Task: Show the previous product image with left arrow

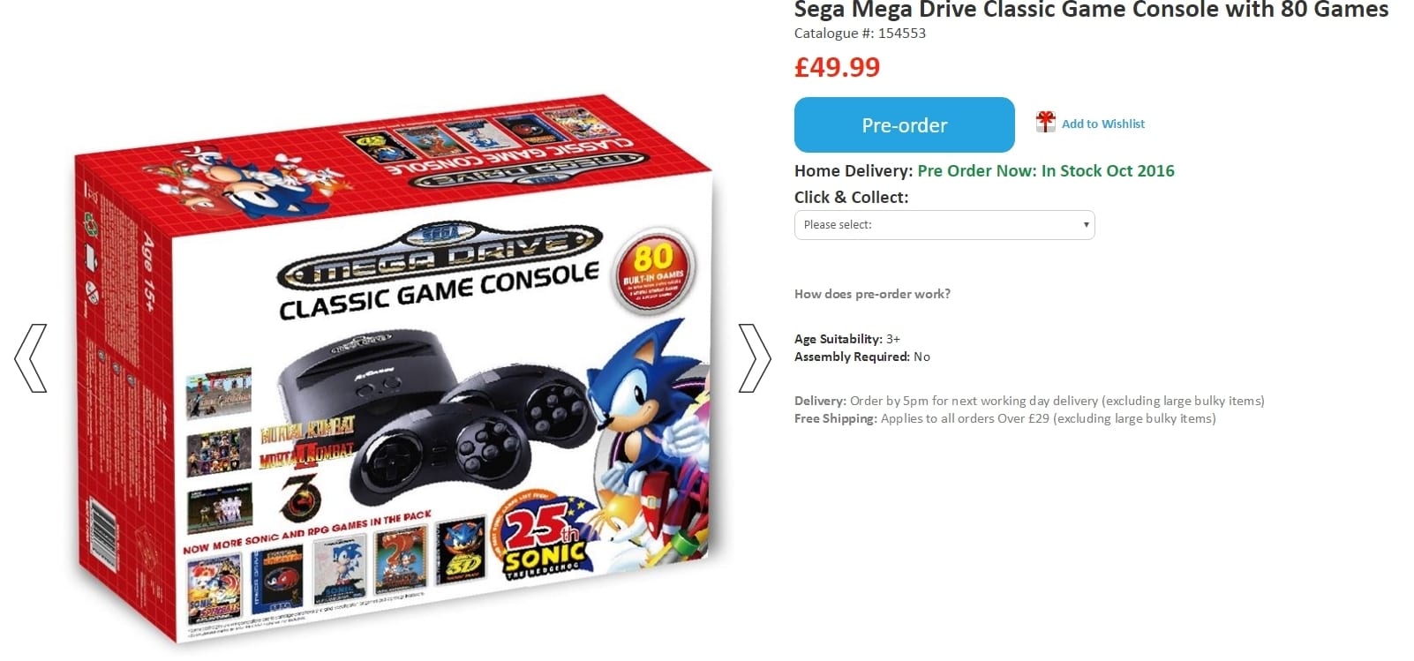Action: pyautogui.click(x=30, y=357)
